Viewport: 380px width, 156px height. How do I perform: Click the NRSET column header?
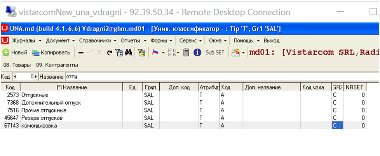(355, 88)
